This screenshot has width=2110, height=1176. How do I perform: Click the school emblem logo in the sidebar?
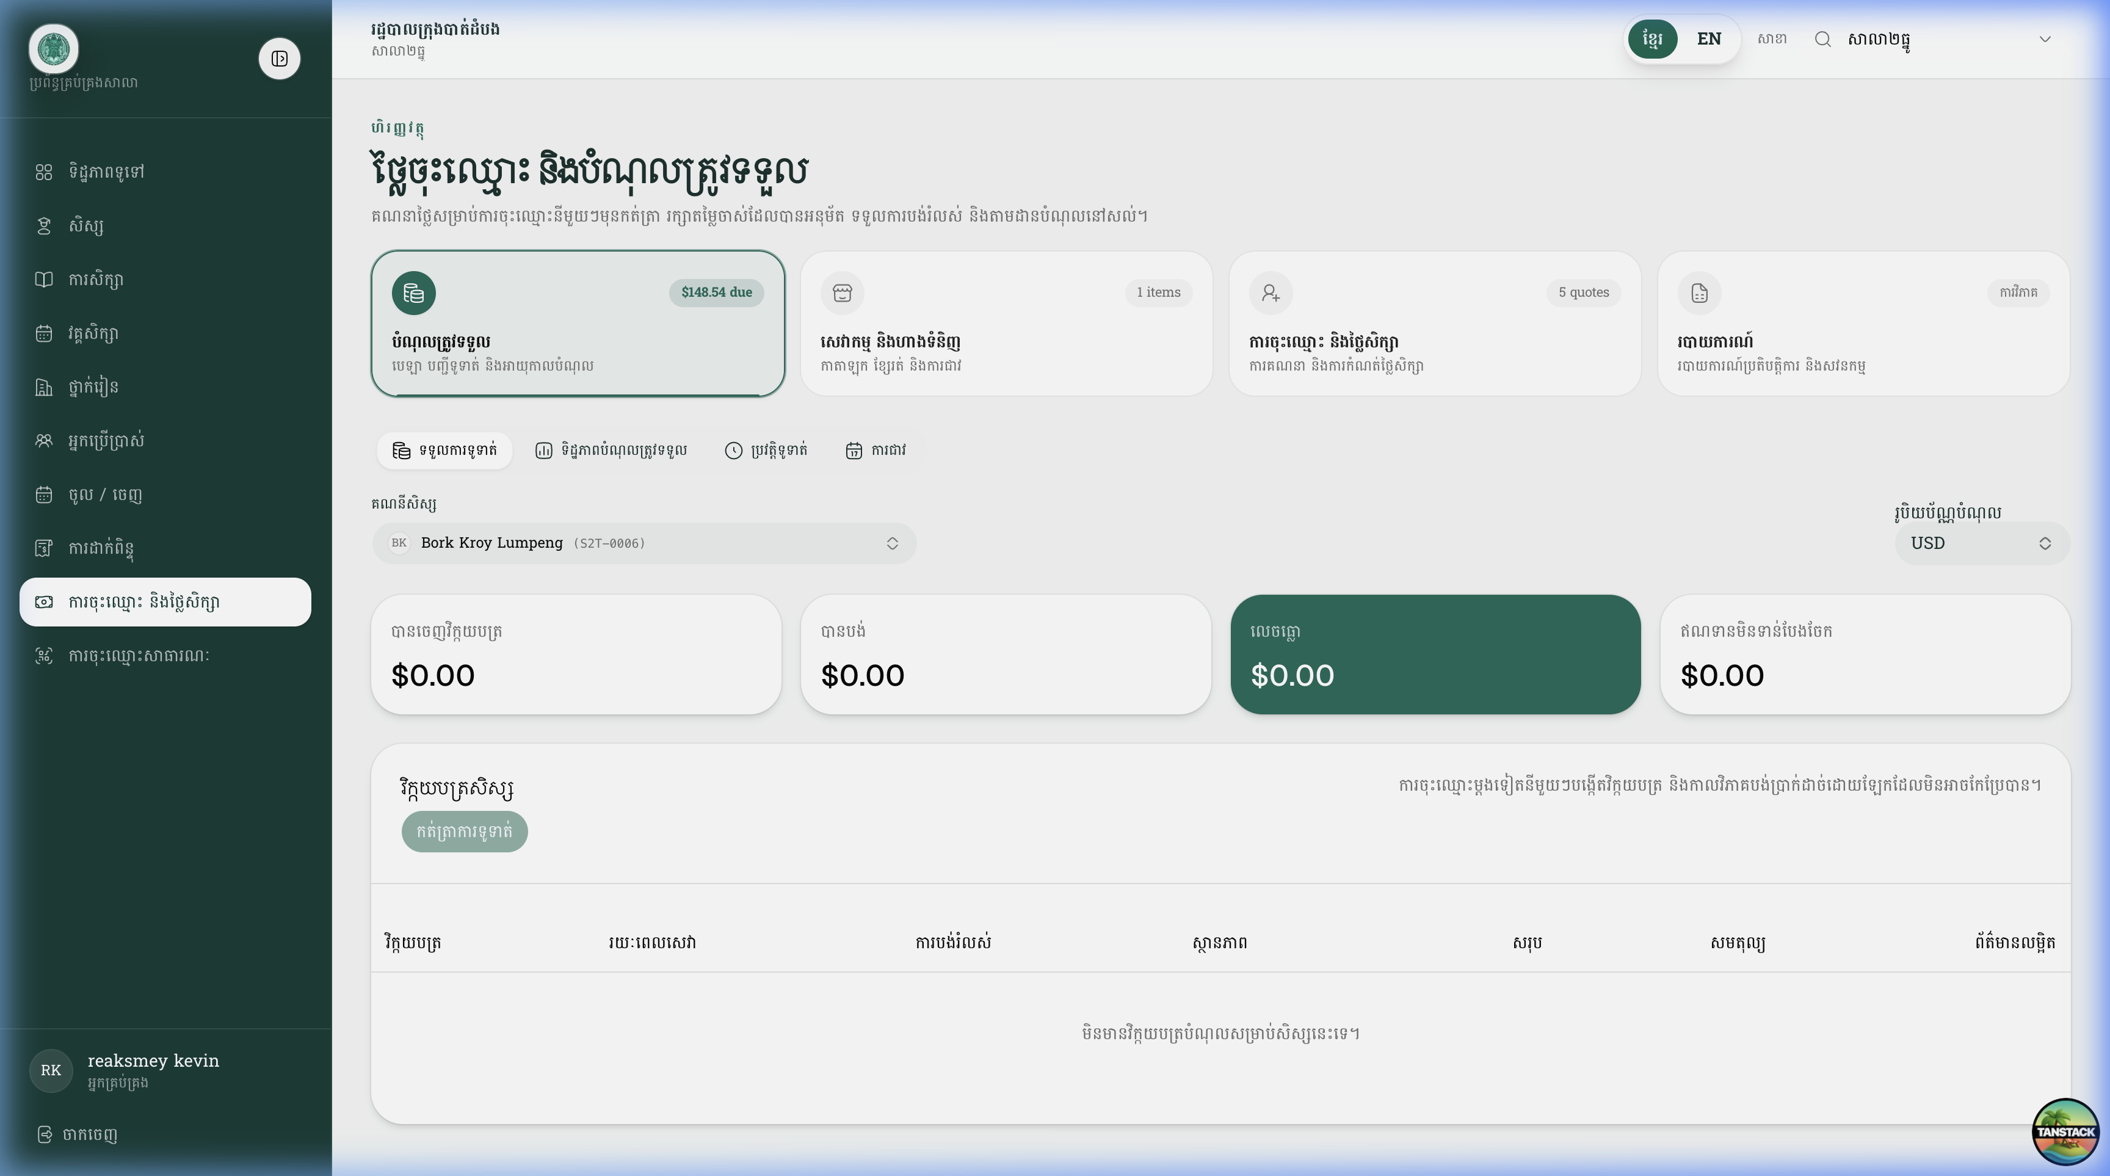(54, 48)
